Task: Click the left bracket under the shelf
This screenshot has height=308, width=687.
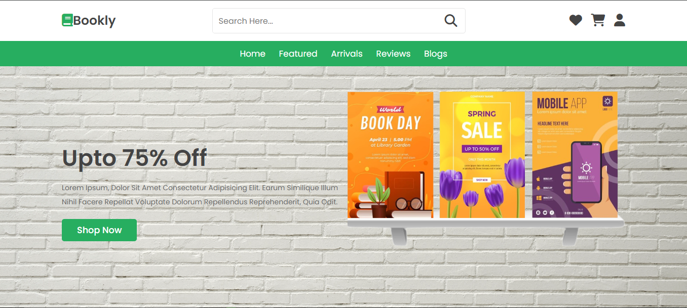Action: [x=399, y=236]
